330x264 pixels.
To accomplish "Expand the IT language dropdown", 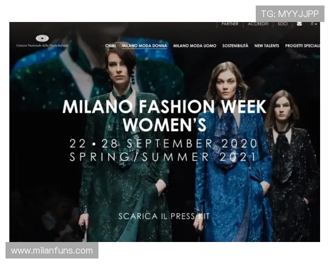I will click(x=314, y=24).
